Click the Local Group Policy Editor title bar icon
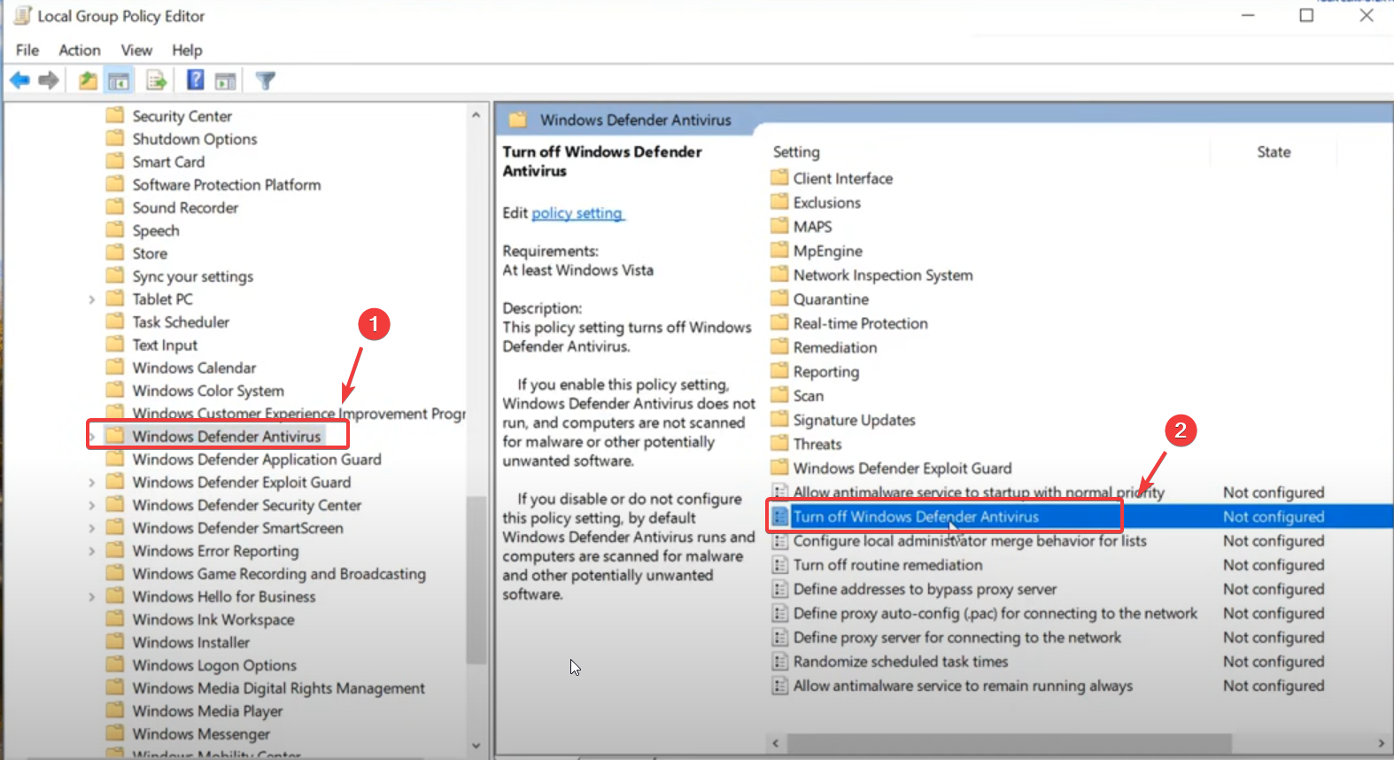 22,16
